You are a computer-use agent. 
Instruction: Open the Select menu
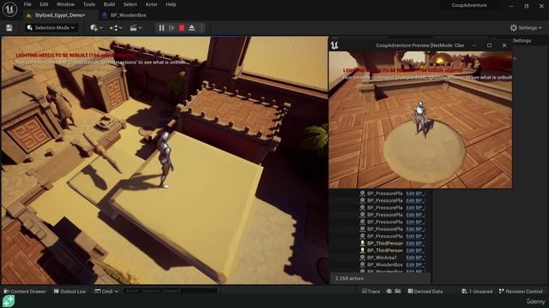[130, 4]
